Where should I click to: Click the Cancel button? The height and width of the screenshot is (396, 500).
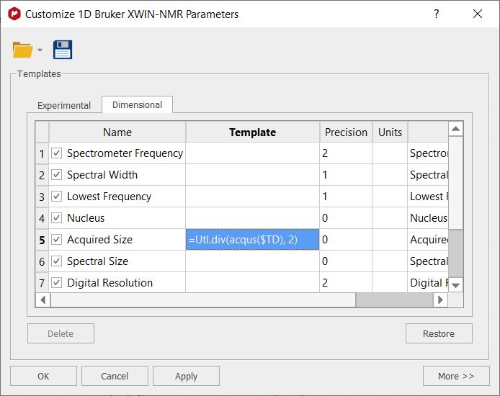click(x=115, y=376)
